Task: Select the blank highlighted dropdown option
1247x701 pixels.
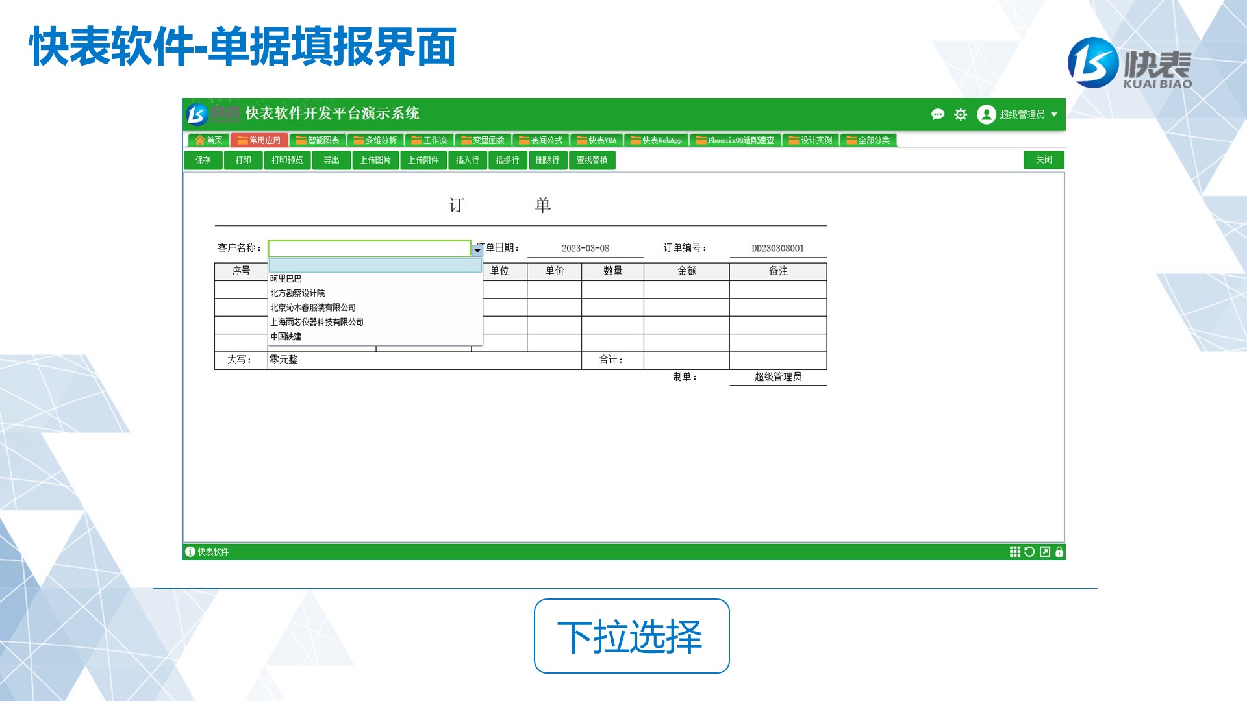Action: pyautogui.click(x=375, y=265)
